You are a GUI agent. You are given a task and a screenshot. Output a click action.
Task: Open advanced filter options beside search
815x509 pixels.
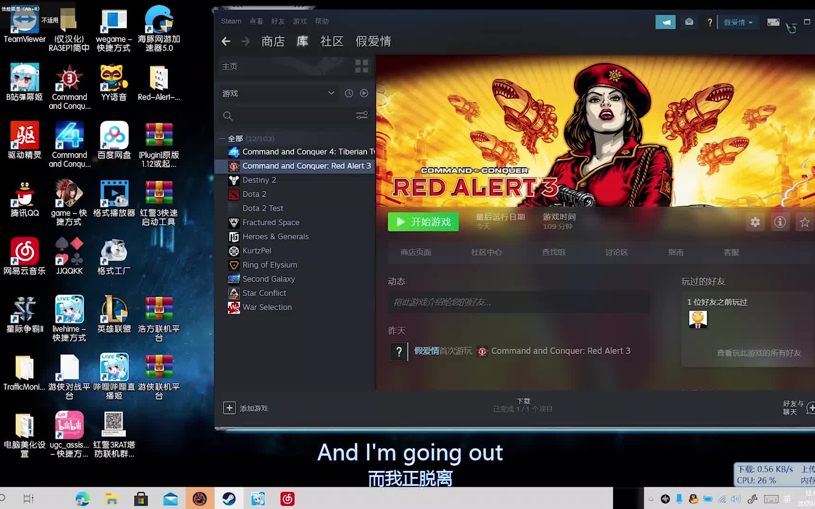point(362,115)
